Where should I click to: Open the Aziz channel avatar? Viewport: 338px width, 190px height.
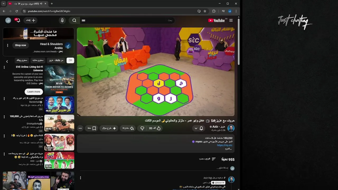pos(231,128)
